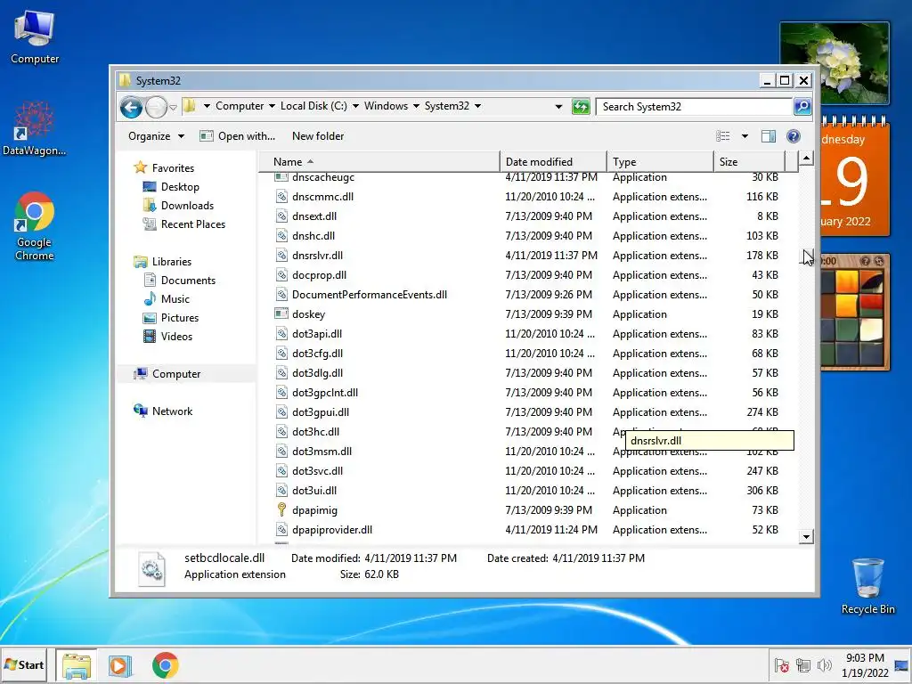Open the address bar history dropdown
This screenshot has width=912, height=684.
pyautogui.click(x=558, y=107)
